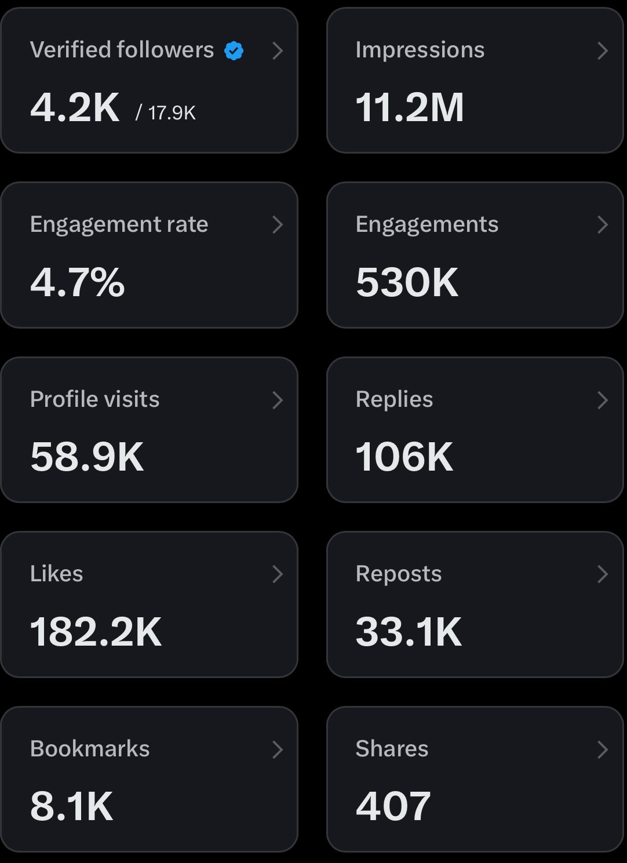Tap the 17.9K total followers text

pos(172,112)
